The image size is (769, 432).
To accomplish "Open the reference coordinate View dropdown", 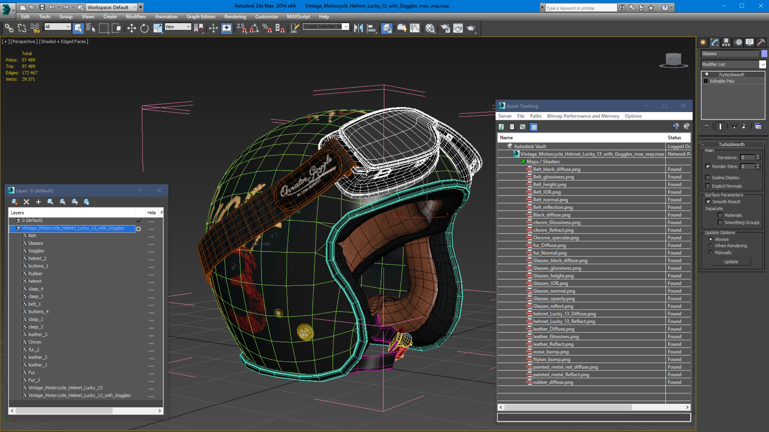I will (x=178, y=27).
